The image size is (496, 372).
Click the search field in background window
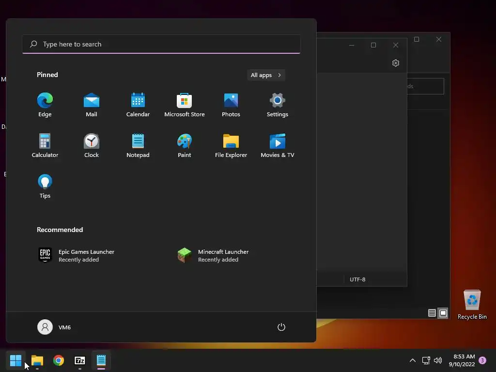425,86
